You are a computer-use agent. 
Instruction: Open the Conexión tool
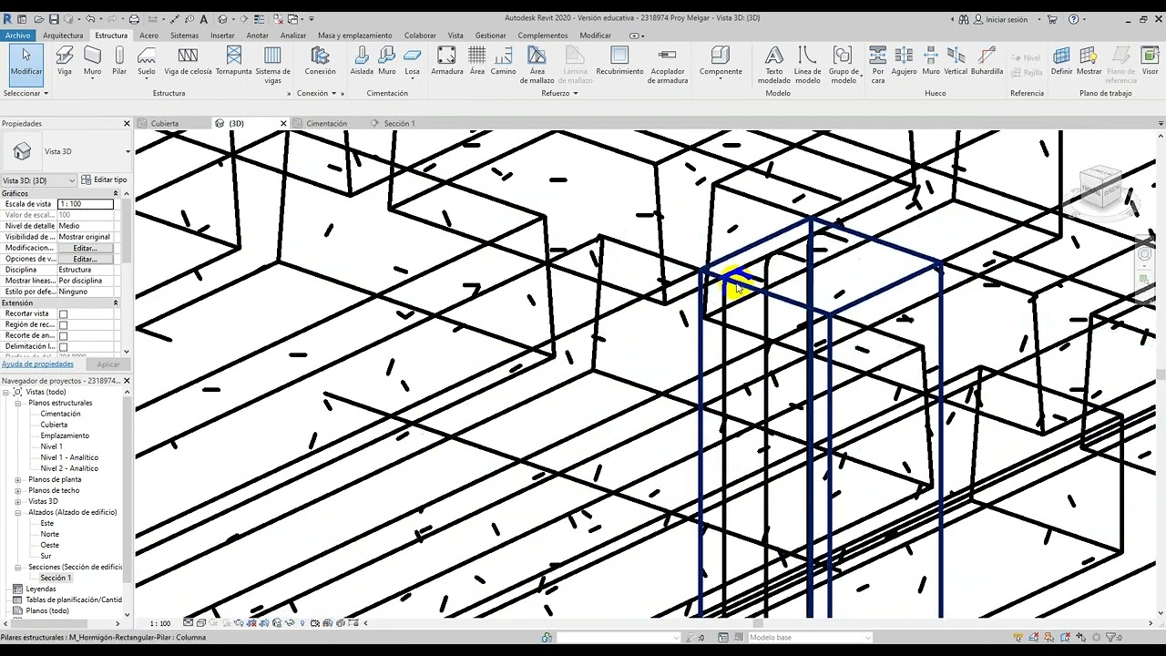coord(320,62)
